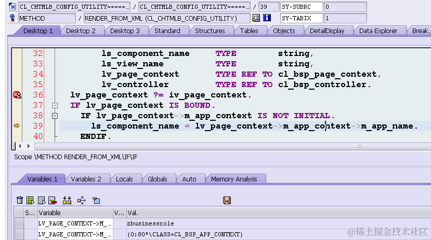Screen dimensions: 431x240
Task: Collapse the IF block at line 37
Action: coord(55,105)
